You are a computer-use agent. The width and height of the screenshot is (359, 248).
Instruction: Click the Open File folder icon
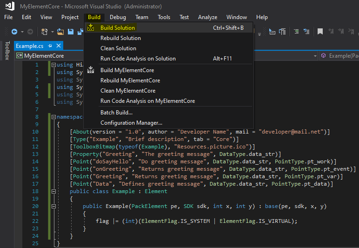coord(60,32)
